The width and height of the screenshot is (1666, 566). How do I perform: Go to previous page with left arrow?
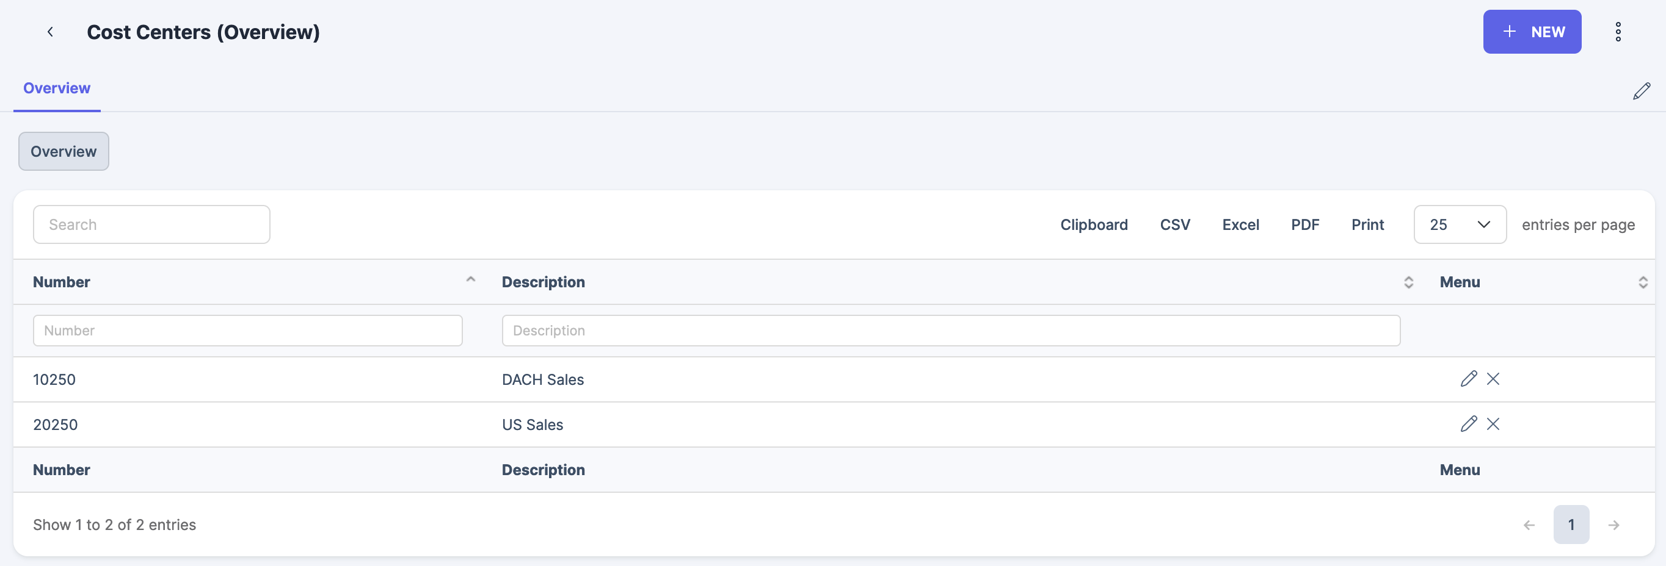[1529, 525]
